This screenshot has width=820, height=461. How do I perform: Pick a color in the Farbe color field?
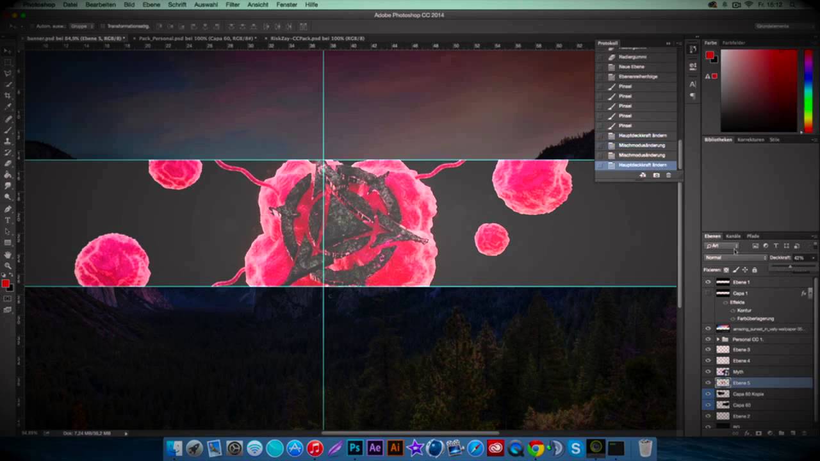(760, 91)
